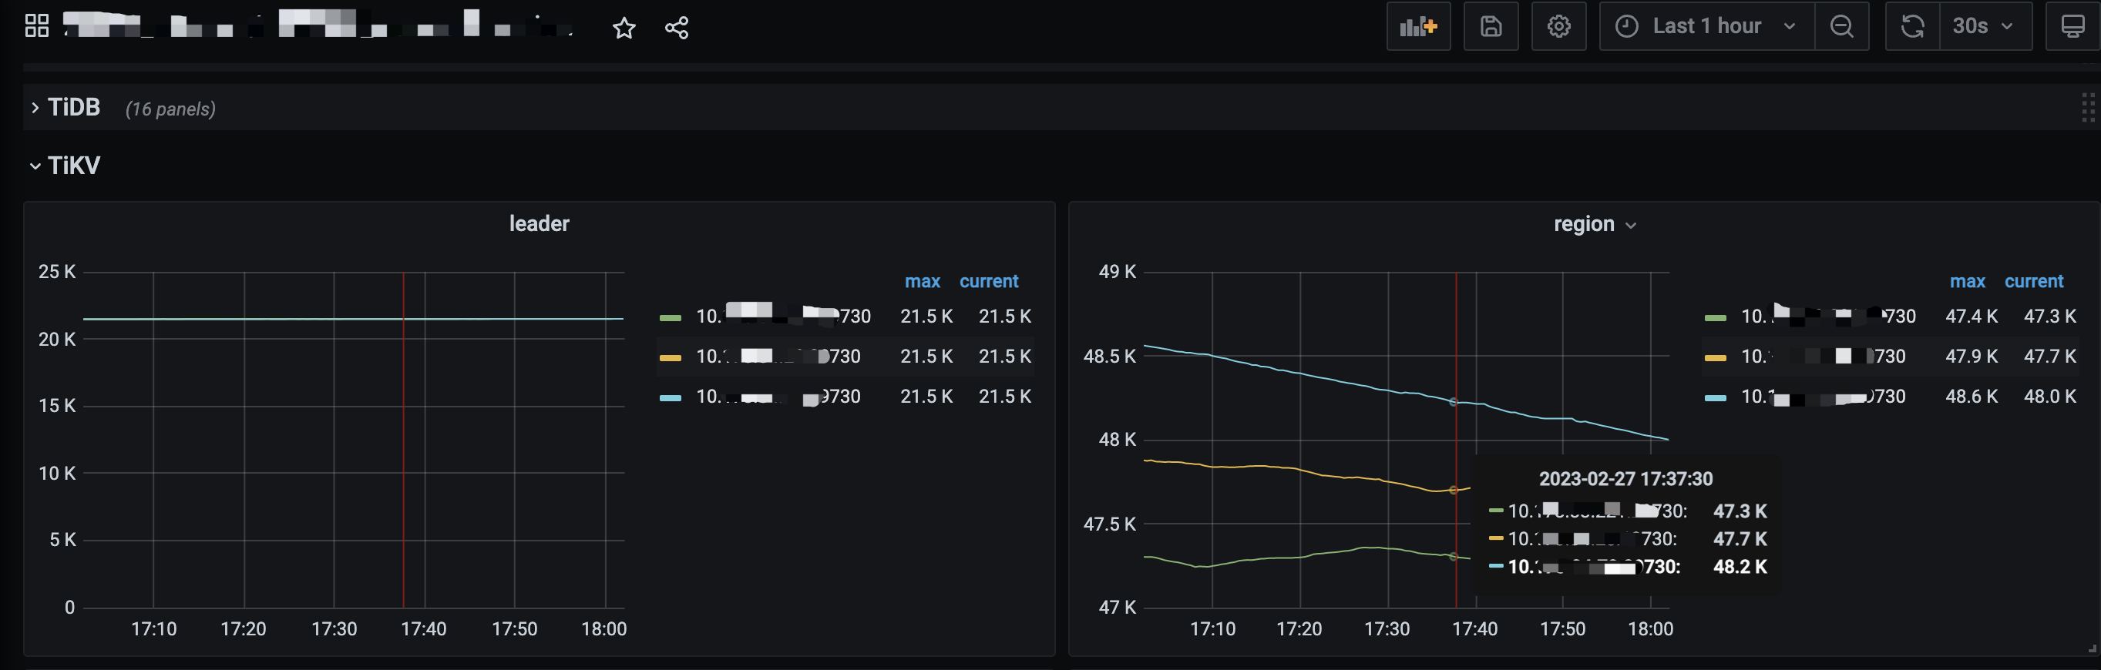Image resolution: width=2101 pixels, height=670 pixels.
Task: Click blue series color swatch in leader legend
Action: [671, 397]
